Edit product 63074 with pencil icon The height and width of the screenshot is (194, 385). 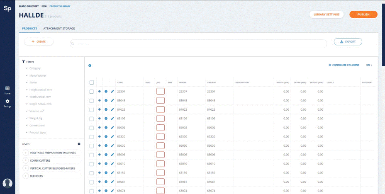point(112,191)
